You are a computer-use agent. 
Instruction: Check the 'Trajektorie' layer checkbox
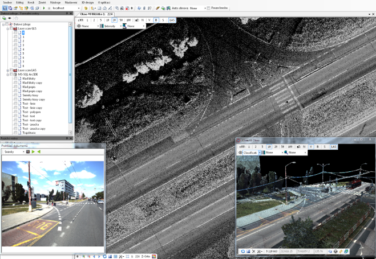[x=15, y=133]
